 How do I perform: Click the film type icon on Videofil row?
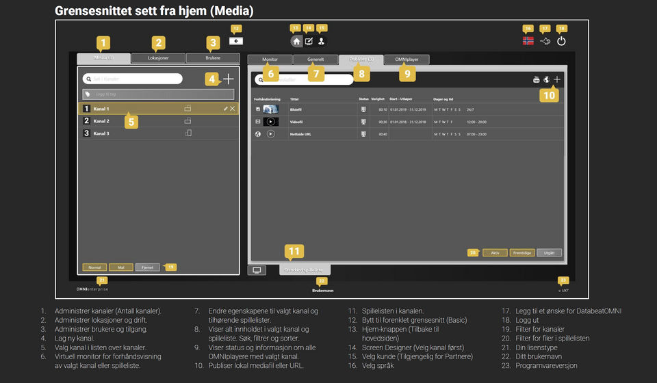pos(258,121)
